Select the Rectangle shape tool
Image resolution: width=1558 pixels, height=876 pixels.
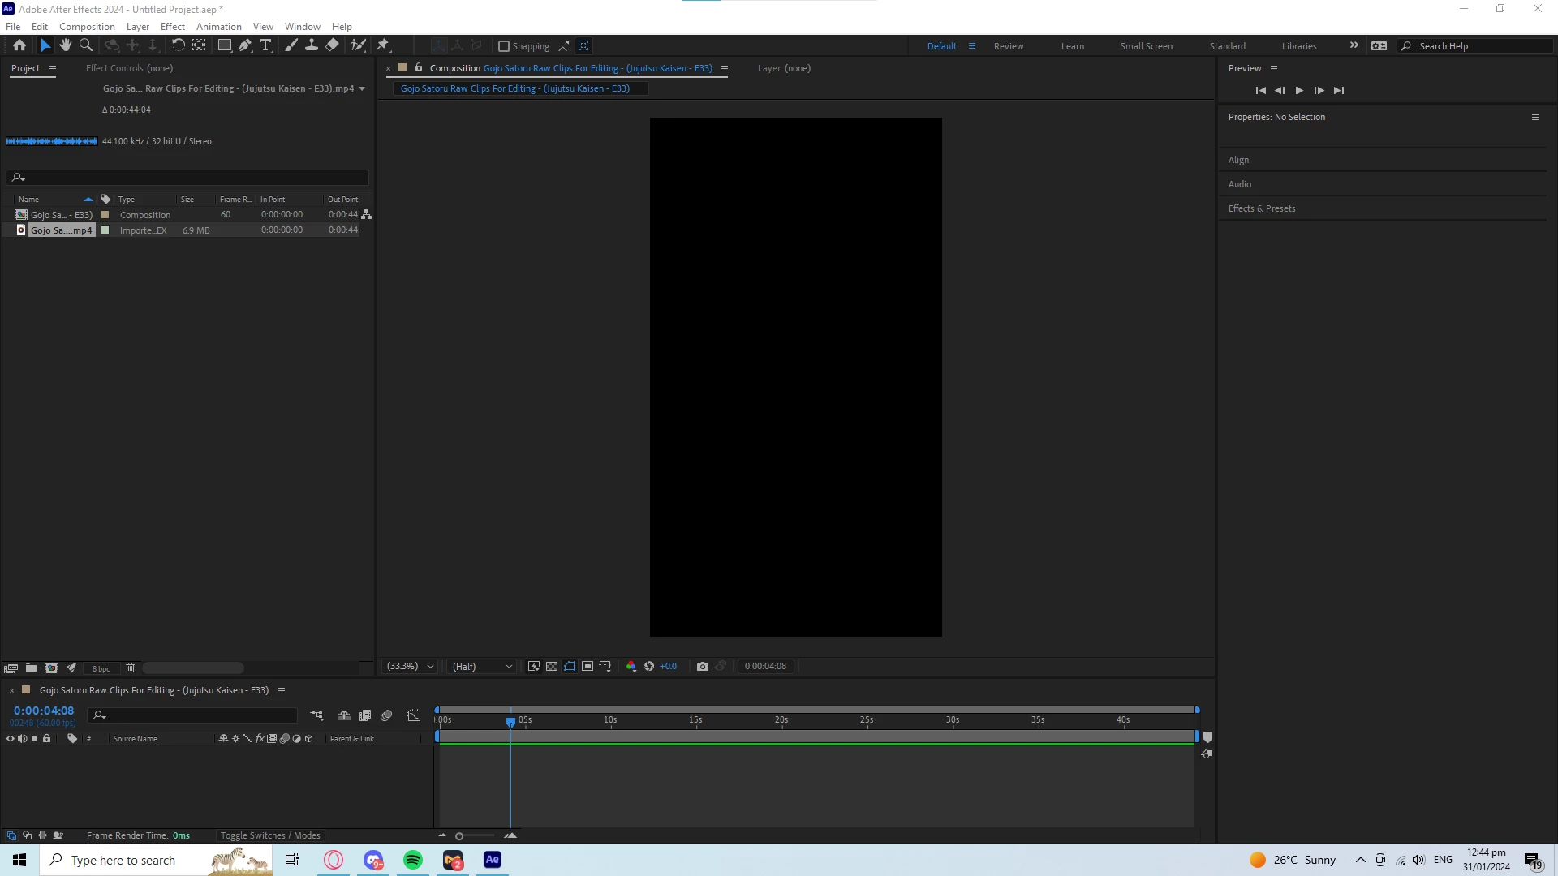(225, 45)
